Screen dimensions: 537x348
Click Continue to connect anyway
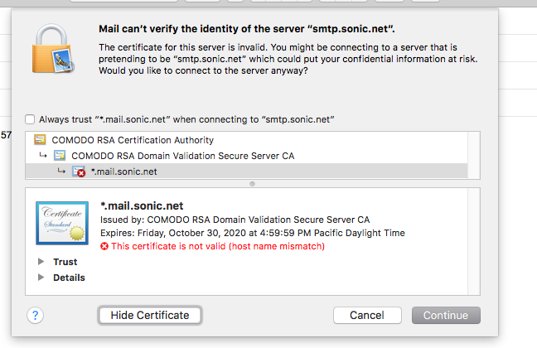pos(446,315)
